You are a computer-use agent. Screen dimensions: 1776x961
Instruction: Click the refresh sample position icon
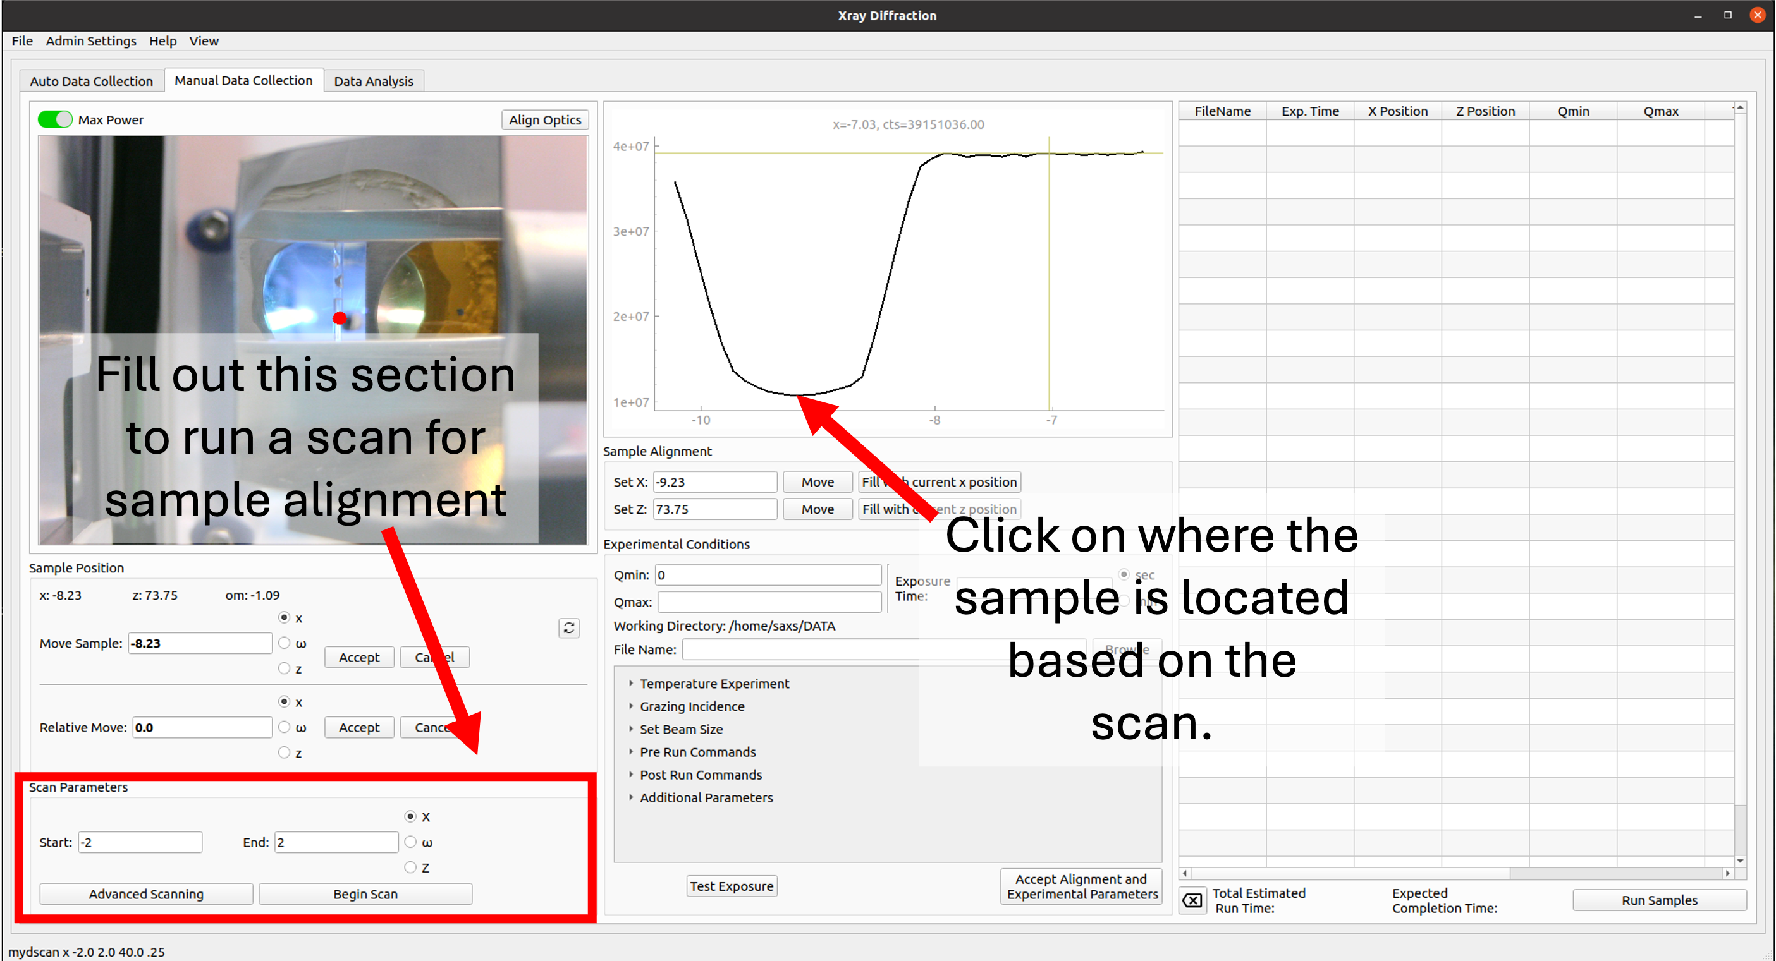568,627
